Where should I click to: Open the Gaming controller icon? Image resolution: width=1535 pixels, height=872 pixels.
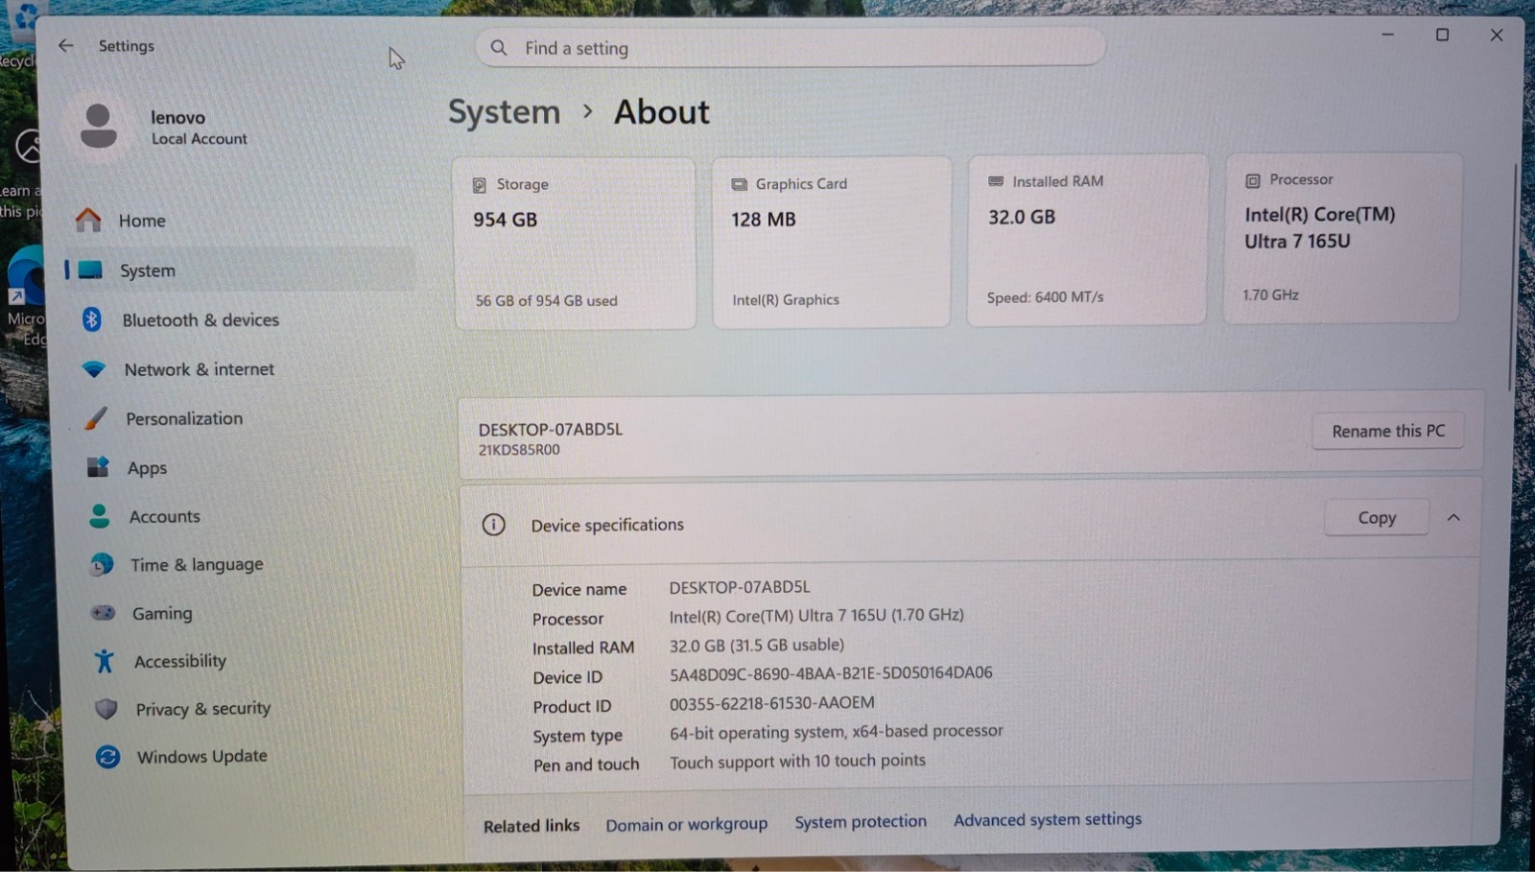coord(102,613)
